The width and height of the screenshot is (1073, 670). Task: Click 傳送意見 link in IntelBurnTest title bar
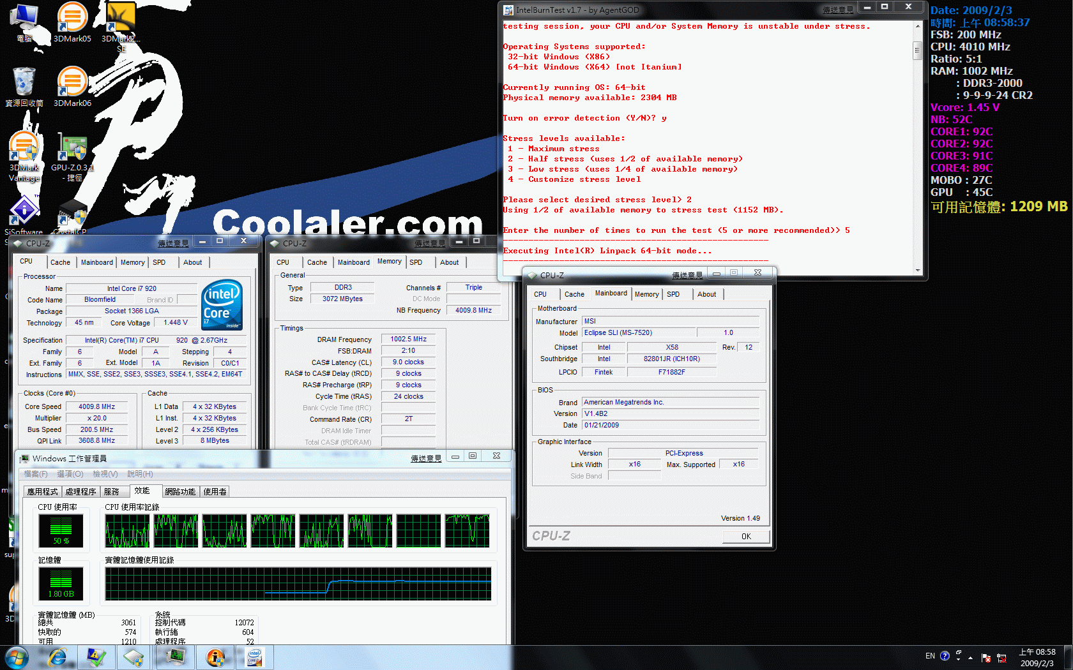(837, 10)
